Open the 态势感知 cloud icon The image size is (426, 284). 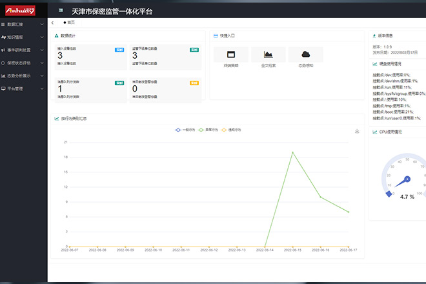(306, 55)
